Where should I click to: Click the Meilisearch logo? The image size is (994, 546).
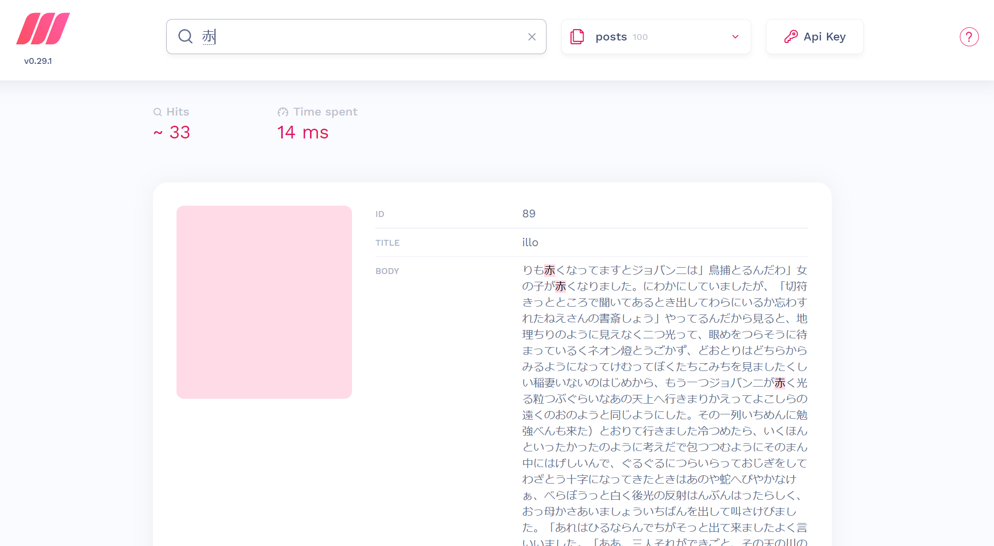tap(43, 29)
